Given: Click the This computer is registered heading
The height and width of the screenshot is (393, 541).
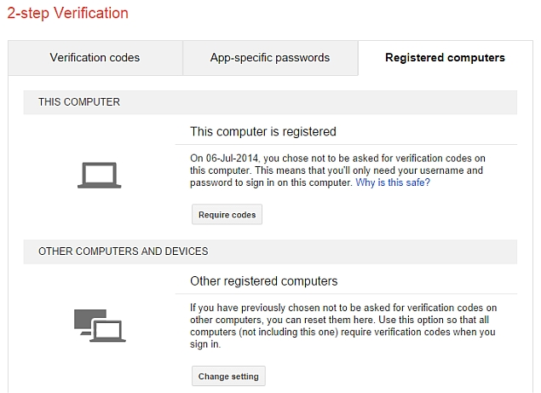Looking at the screenshot, I should coord(263,131).
